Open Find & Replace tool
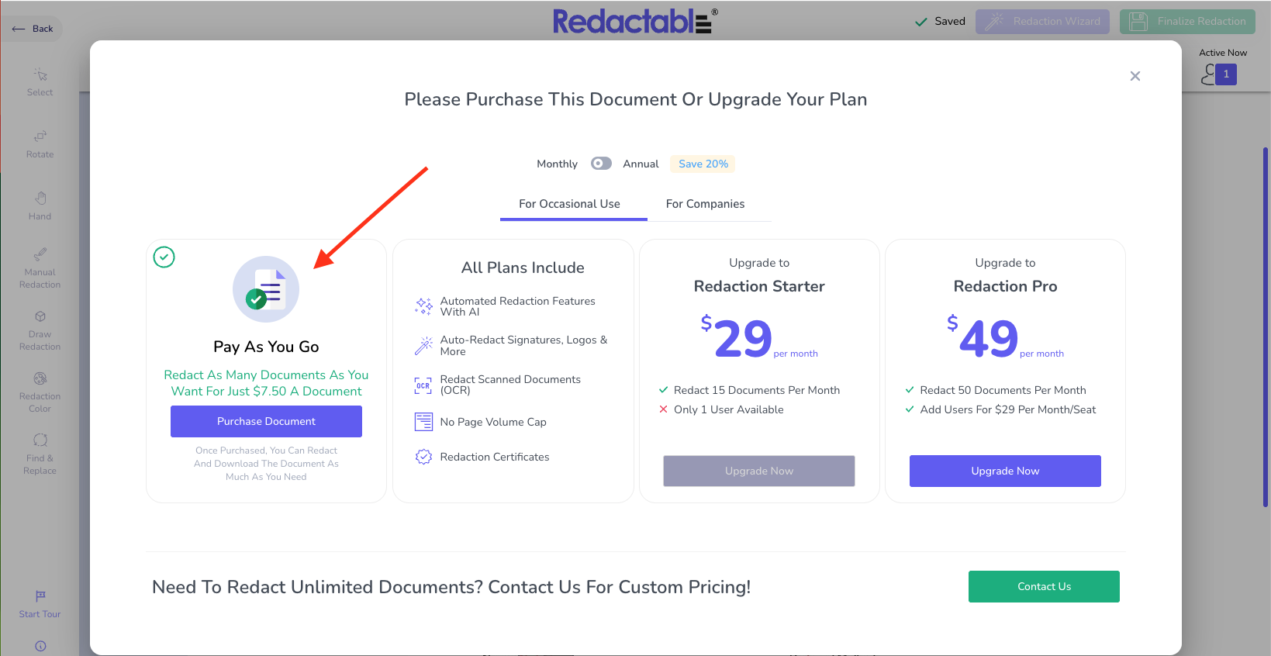Viewport: 1271px width, 656px height. point(40,454)
